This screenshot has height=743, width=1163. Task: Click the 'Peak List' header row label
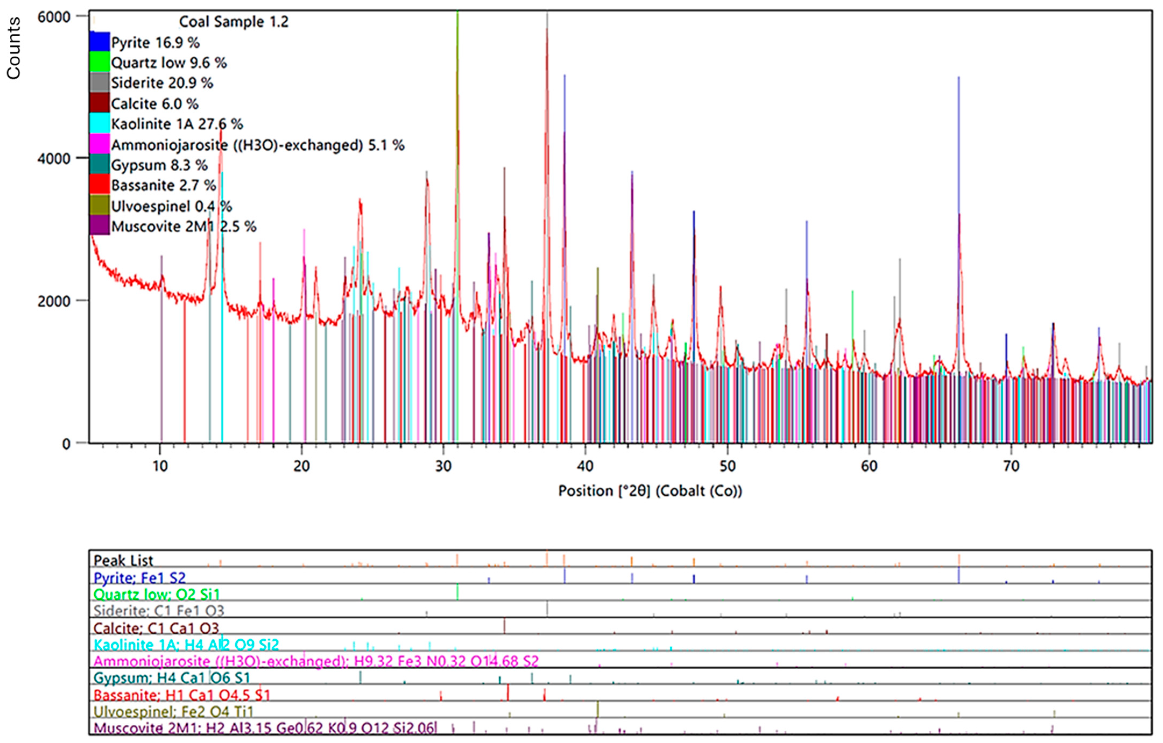(x=123, y=560)
